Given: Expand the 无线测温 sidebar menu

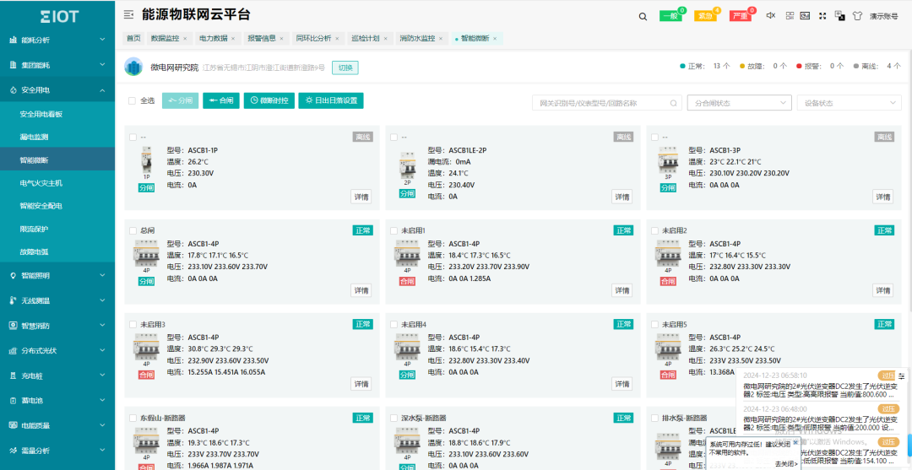Looking at the screenshot, I should coord(57,300).
